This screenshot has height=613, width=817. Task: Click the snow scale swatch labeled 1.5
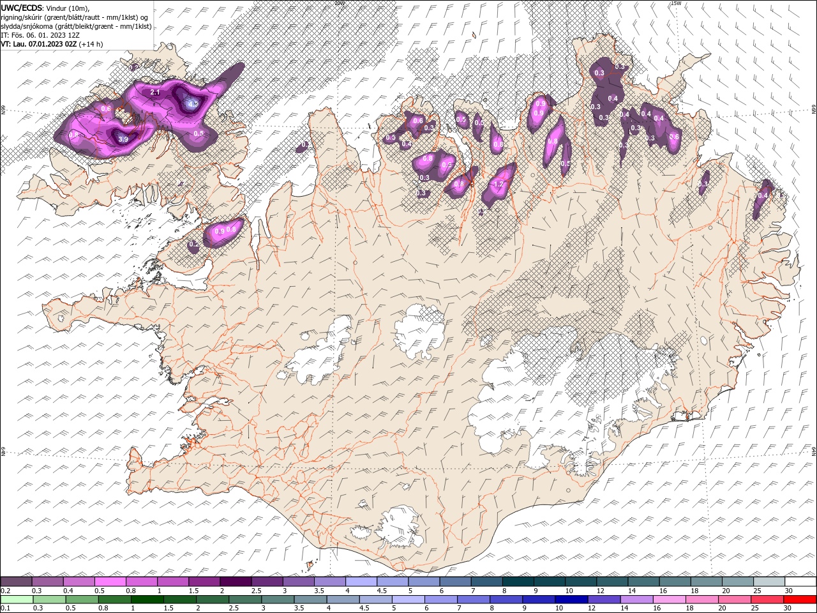204,582
